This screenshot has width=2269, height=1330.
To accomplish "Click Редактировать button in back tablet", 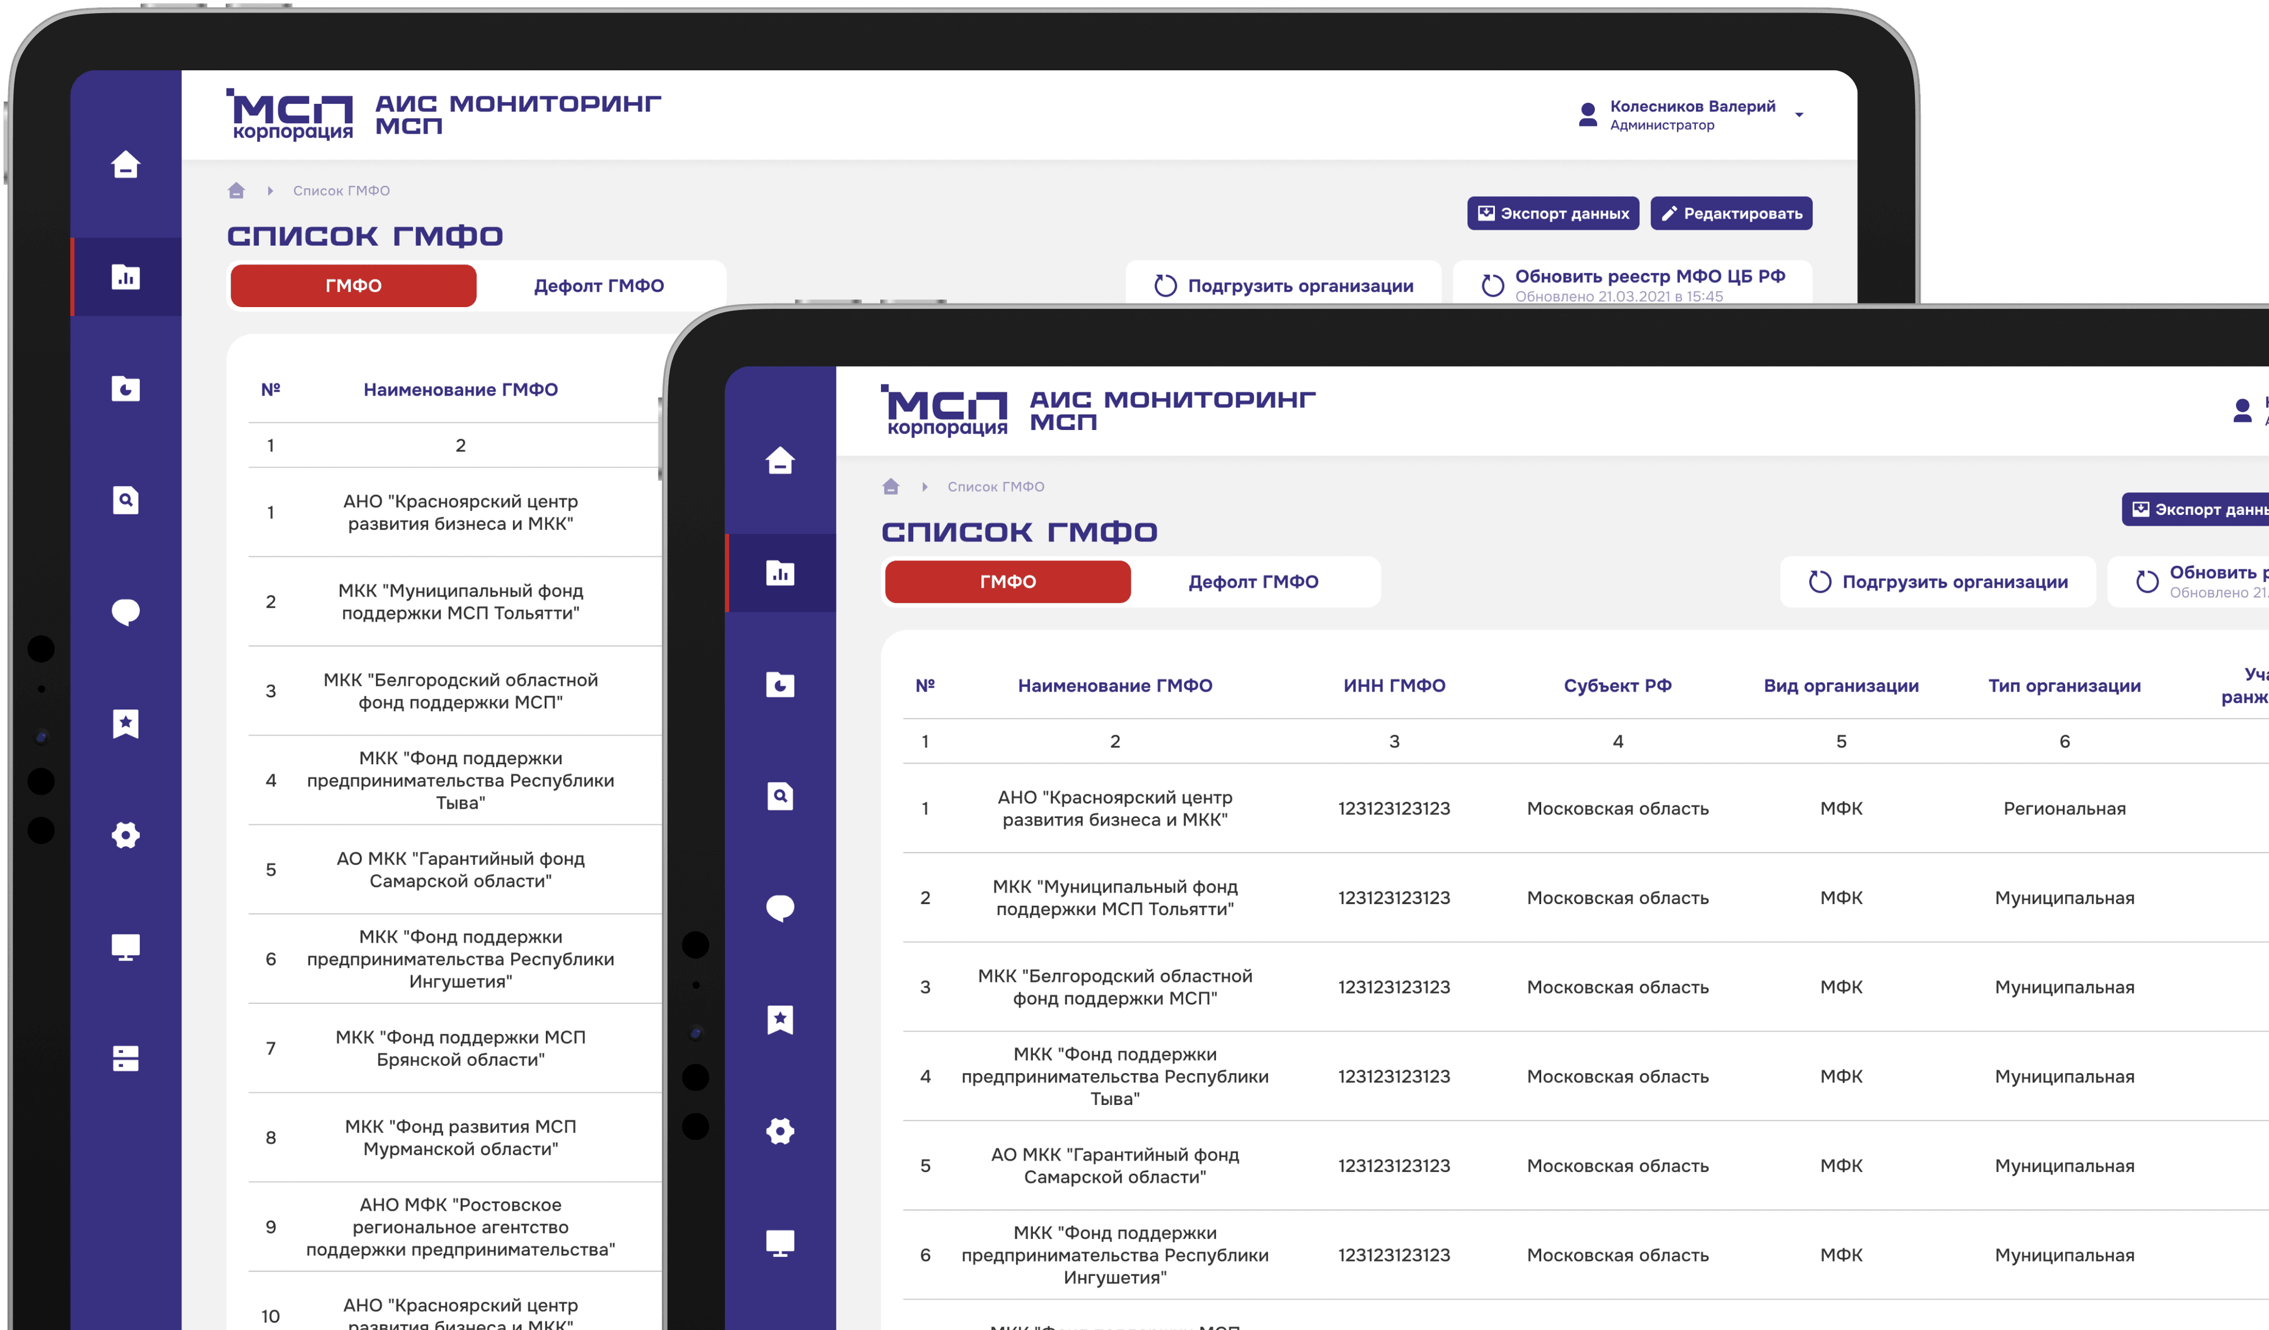I will tap(1731, 213).
